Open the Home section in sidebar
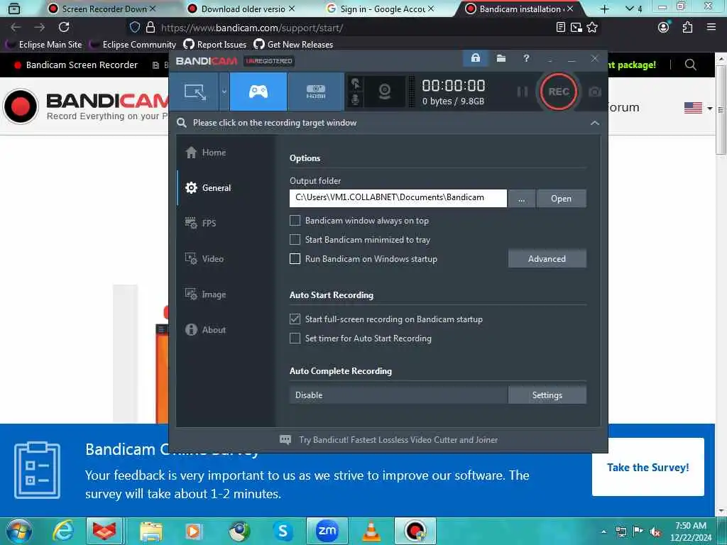The width and height of the screenshot is (727, 545). pyautogui.click(x=205, y=153)
